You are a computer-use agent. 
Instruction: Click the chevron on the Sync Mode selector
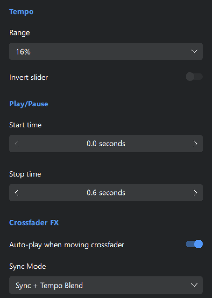(194, 285)
